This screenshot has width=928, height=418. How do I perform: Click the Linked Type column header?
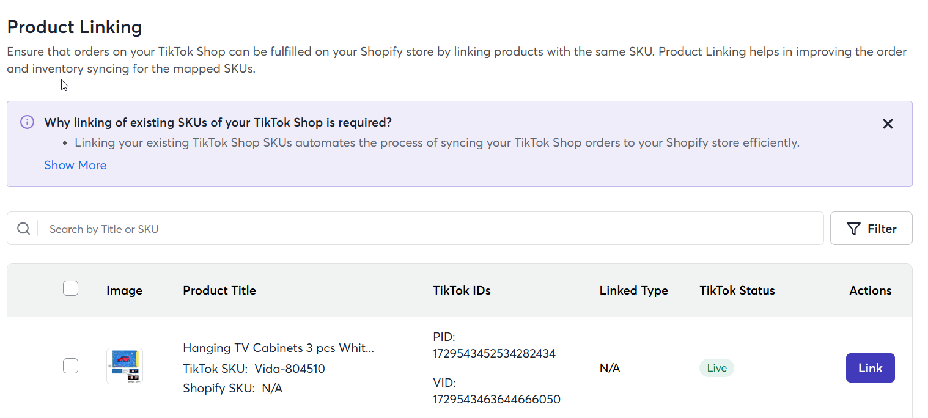point(634,290)
